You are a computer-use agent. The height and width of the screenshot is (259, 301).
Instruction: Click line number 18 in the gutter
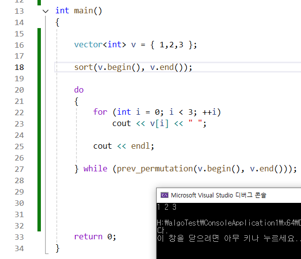click(x=19, y=67)
